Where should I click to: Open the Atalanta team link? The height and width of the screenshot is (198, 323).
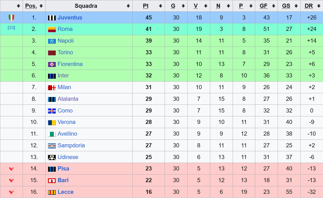pyautogui.click(x=68, y=99)
